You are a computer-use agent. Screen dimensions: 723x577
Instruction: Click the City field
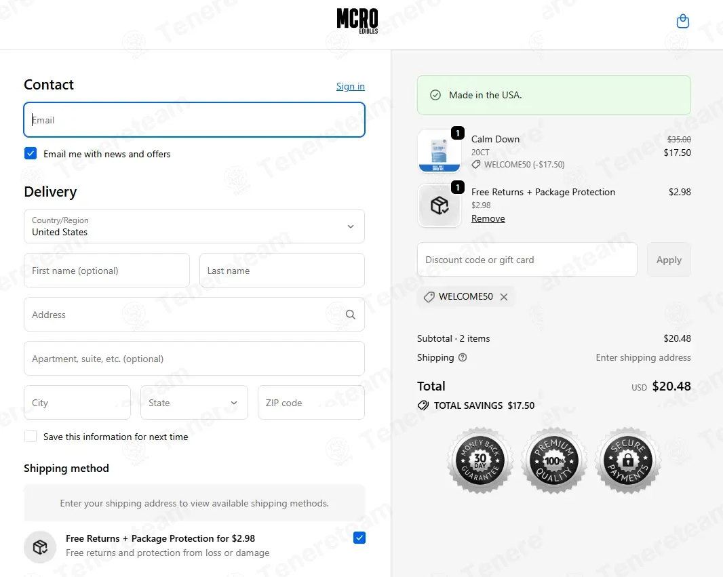pyautogui.click(x=77, y=403)
